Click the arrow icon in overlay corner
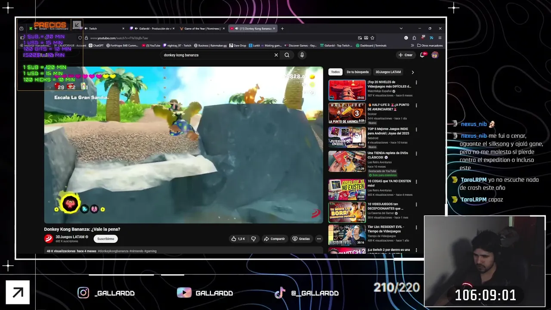This screenshot has height=310, width=551. [18, 292]
